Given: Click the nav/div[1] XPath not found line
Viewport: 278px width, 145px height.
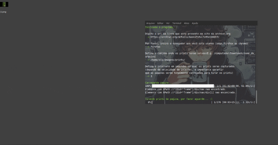Looking at the screenshot, I should pos(190,93).
